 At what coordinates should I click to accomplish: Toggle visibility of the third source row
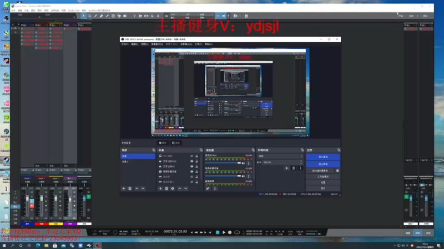(191, 167)
